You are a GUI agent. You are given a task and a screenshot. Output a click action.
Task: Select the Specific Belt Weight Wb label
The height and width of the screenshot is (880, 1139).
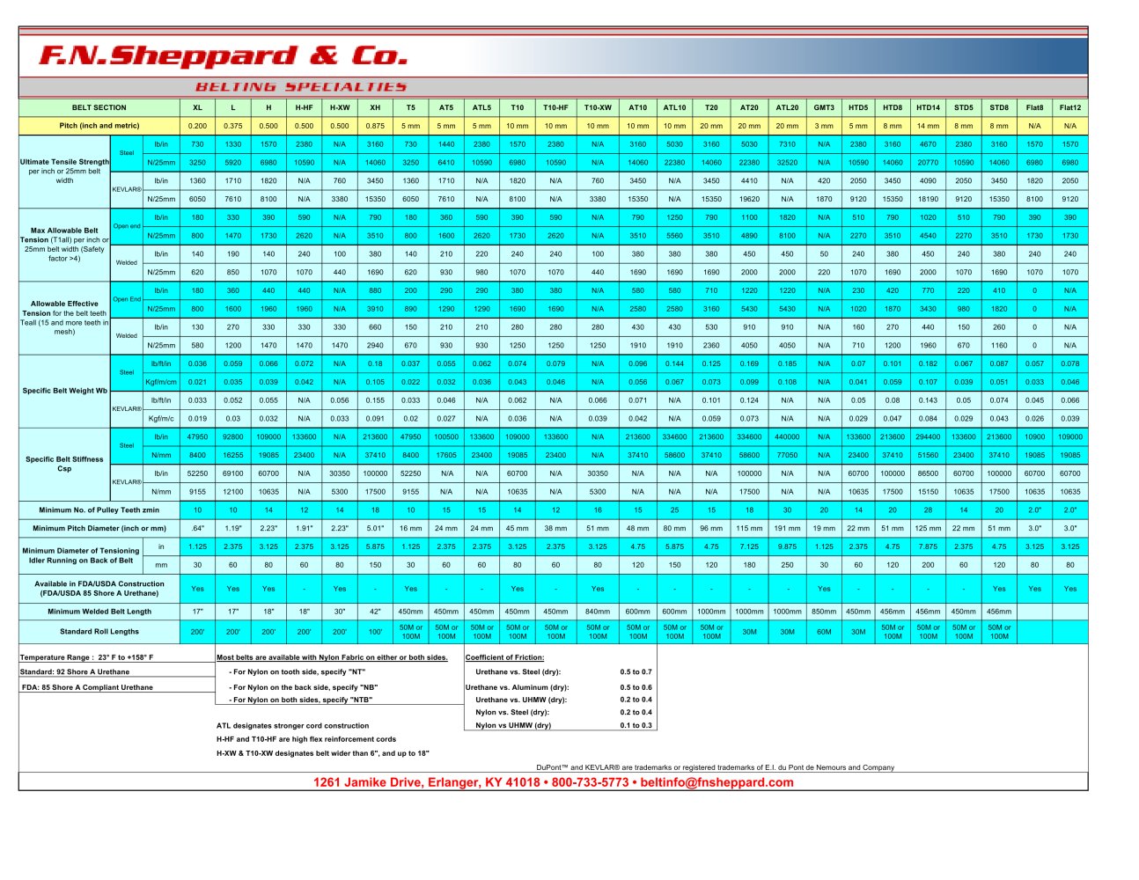pyautogui.click(x=65, y=391)
